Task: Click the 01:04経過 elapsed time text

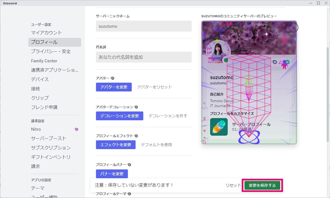Action: (x=242, y=129)
